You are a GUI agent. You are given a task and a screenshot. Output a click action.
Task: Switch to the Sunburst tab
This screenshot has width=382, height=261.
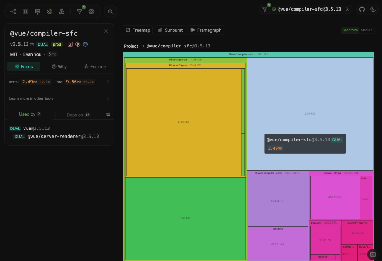pyautogui.click(x=170, y=30)
